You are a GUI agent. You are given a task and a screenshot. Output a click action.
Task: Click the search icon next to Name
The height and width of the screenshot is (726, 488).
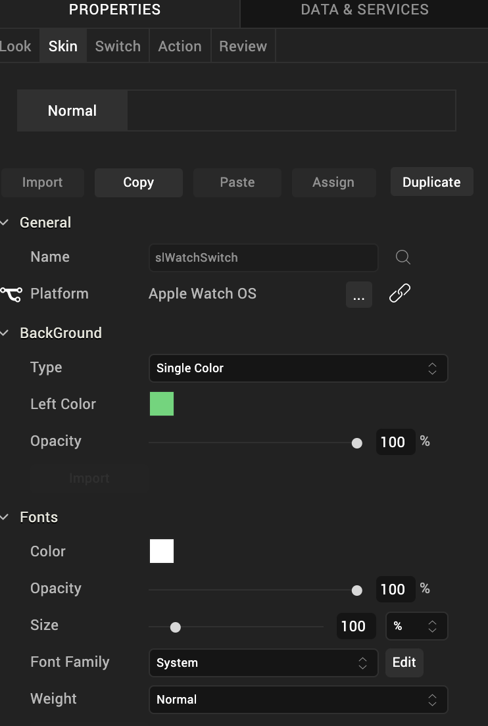(403, 257)
